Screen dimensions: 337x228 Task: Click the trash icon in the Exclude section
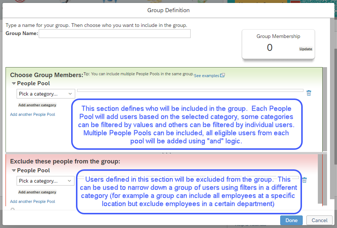(304, 180)
